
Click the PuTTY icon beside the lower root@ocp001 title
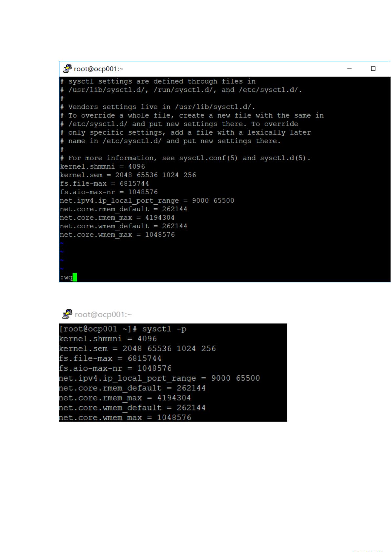67,314
